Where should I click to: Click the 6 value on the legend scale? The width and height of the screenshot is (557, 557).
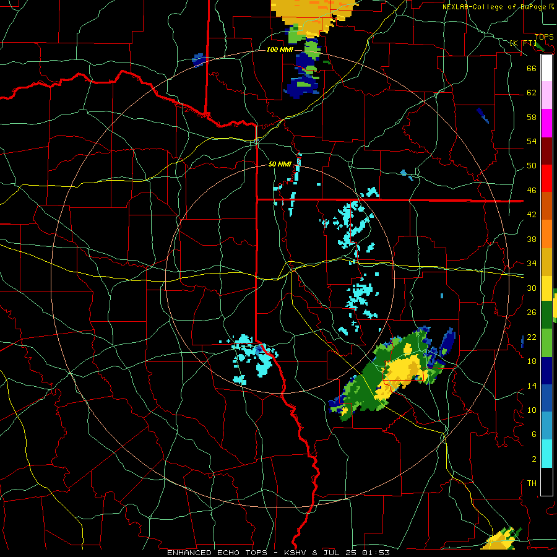pos(534,434)
